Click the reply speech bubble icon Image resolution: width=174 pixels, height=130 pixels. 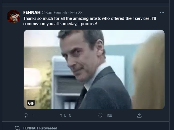pyautogui.click(x=26, y=115)
